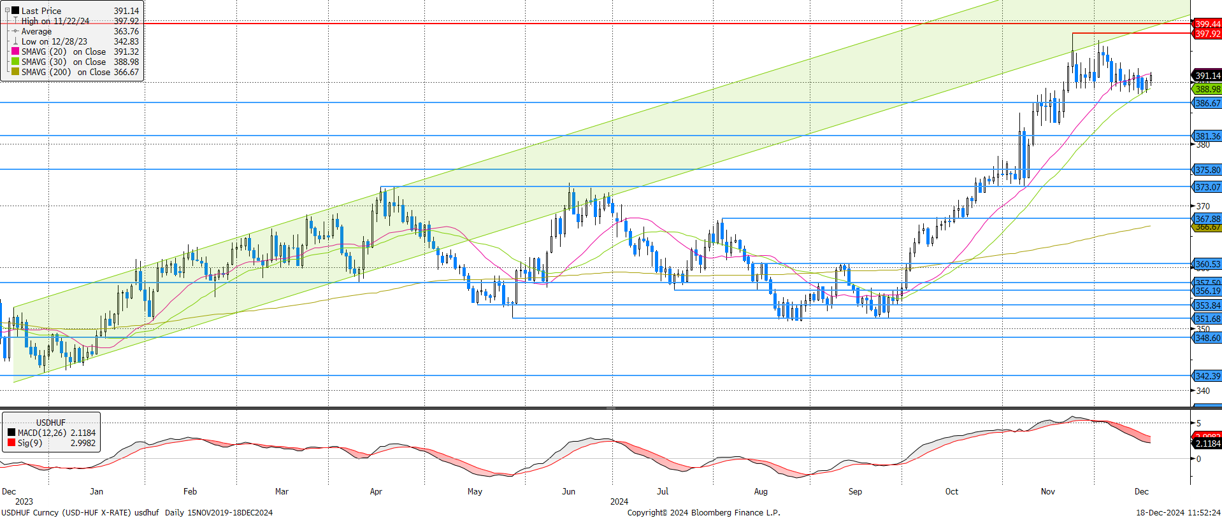Click the 381.36 level label
This screenshot has height=518, width=1222.
pyautogui.click(x=1207, y=136)
